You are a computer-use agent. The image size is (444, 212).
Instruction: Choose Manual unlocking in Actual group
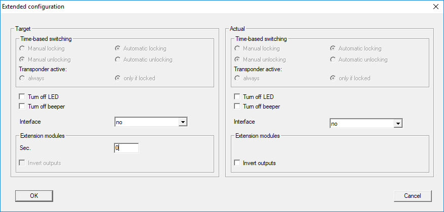(x=237, y=60)
